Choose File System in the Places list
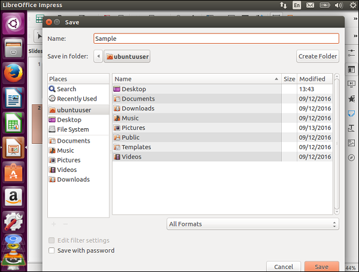Viewport: 359px width, 272px height. [x=72, y=129]
